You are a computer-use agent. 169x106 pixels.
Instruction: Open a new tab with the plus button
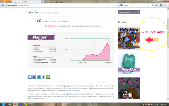click(x=43, y=2)
